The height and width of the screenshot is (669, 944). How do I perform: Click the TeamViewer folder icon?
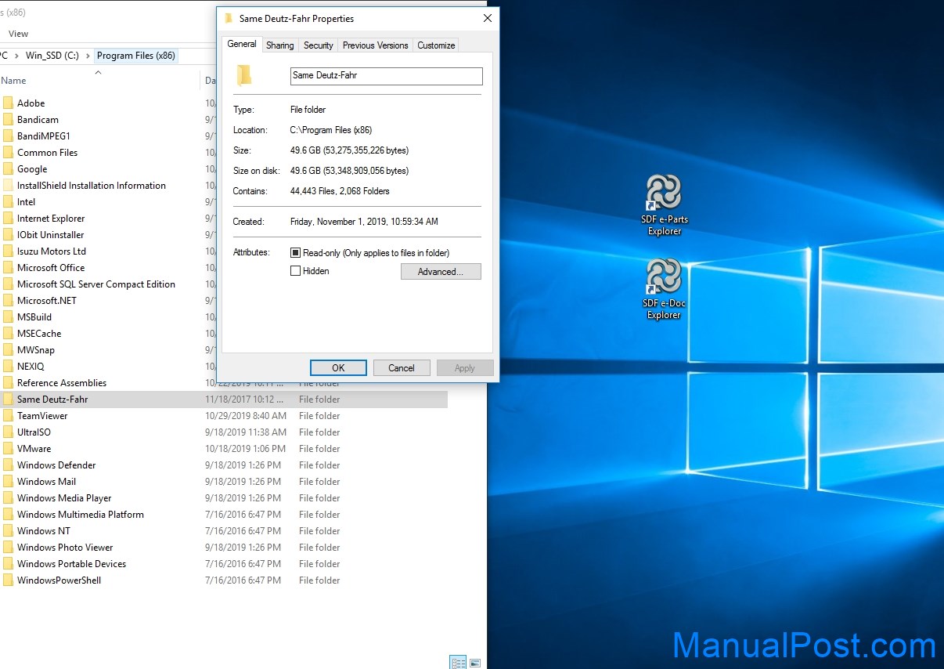8,416
